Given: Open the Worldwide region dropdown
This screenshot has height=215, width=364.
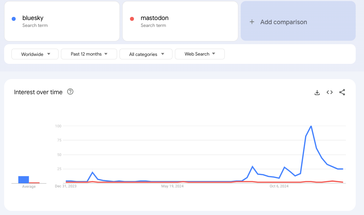Looking at the screenshot, I should click(35, 54).
